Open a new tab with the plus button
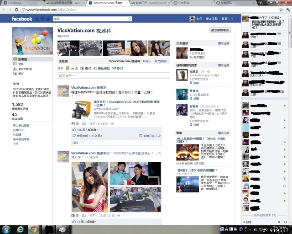292x234 pixels. coord(261,3)
